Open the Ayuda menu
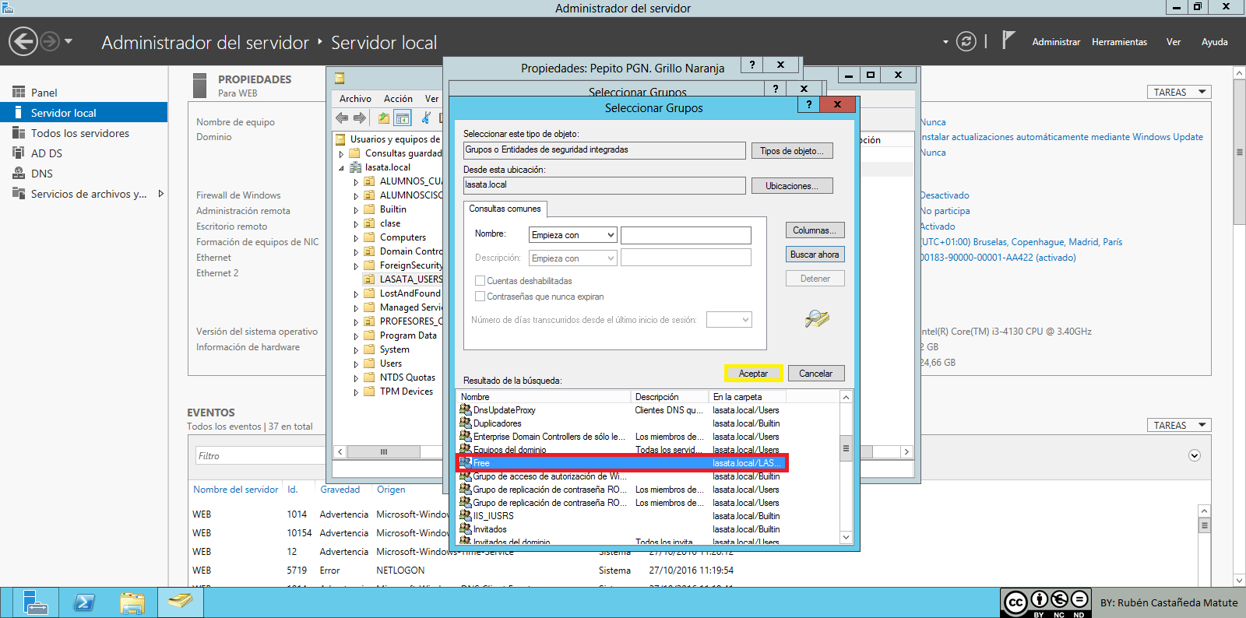1246x618 pixels. point(1214,42)
